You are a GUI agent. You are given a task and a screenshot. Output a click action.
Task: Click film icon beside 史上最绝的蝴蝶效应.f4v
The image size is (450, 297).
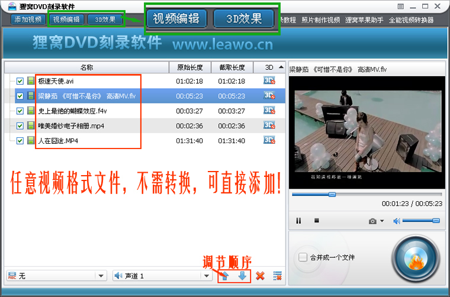tap(31, 111)
